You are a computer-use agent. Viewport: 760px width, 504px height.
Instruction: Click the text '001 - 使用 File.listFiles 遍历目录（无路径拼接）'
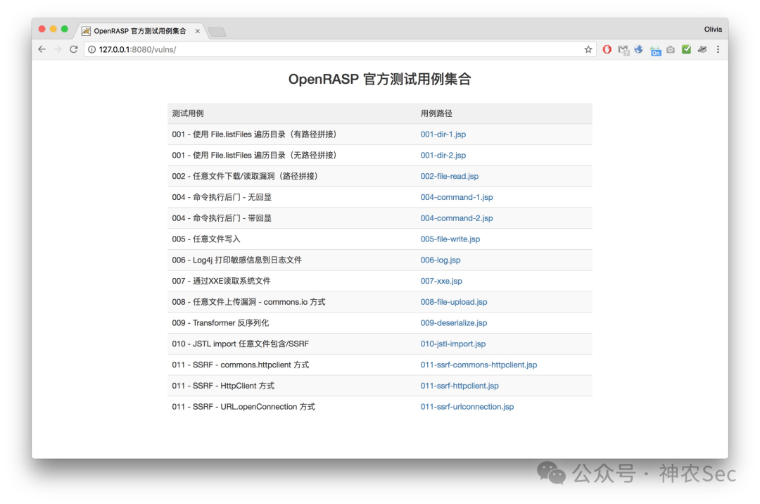tap(254, 155)
